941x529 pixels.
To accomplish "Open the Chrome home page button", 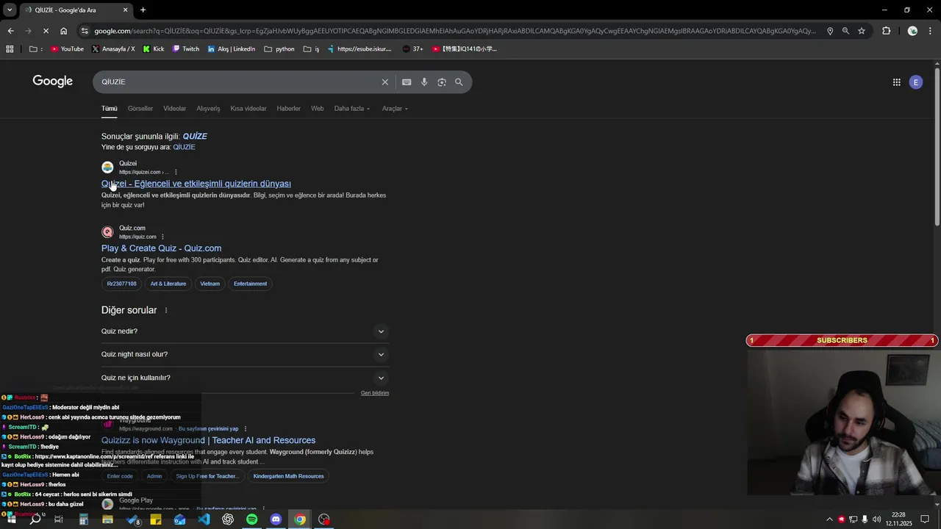I will click(64, 31).
